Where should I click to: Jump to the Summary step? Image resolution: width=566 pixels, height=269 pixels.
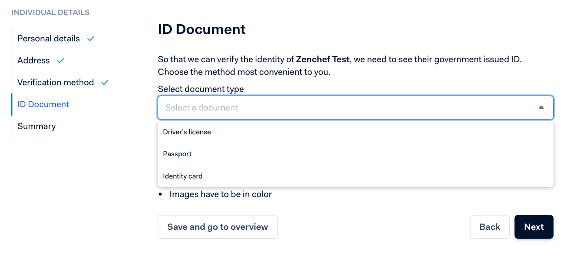tap(37, 126)
